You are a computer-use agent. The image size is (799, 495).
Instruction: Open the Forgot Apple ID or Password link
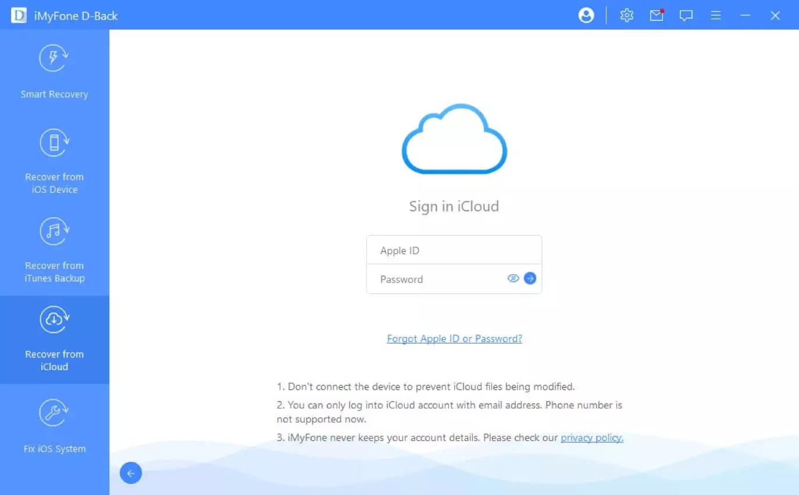coord(454,338)
